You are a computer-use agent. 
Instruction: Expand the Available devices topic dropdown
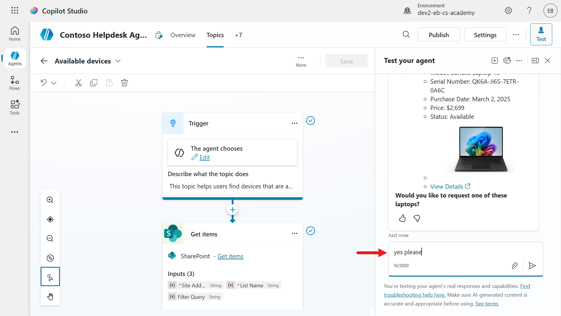tap(118, 61)
